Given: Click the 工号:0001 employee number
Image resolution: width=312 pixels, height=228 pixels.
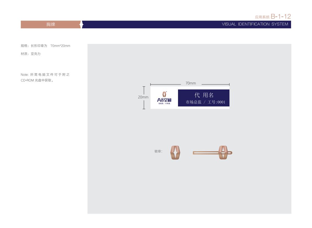Looking at the screenshot, I should pyautogui.click(x=217, y=102).
